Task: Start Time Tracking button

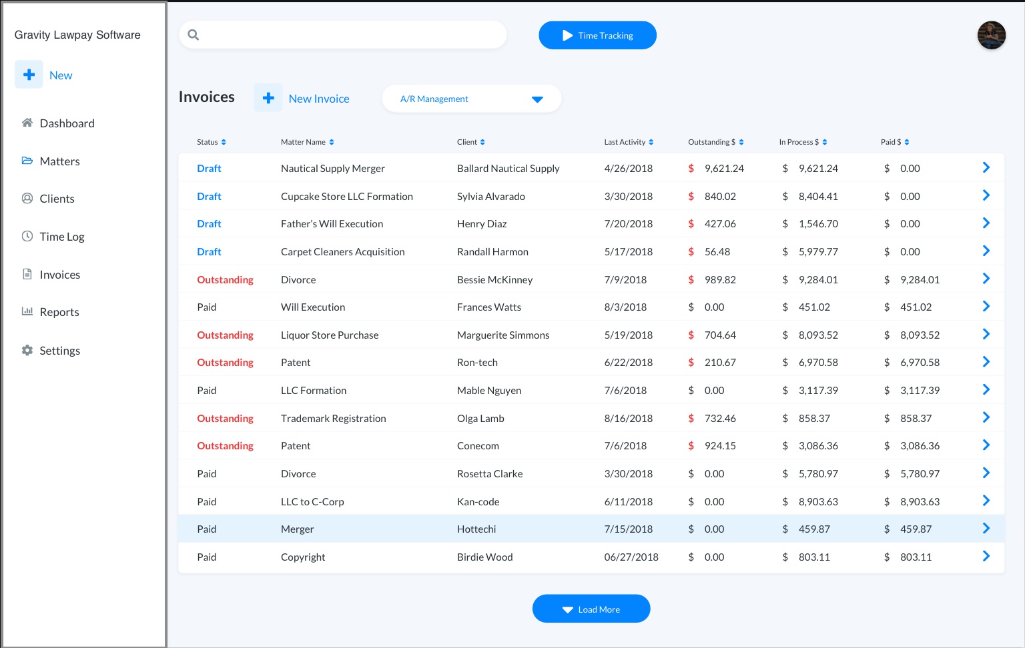Action: [x=597, y=35]
